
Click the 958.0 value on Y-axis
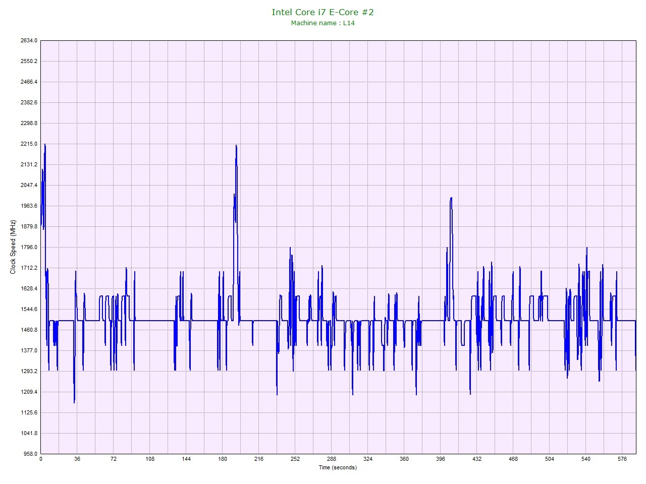tap(30, 454)
